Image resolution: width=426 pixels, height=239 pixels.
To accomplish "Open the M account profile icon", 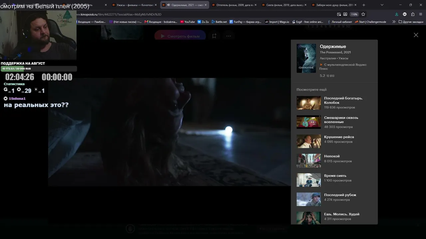I will pyautogui.click(x=405, y=14).
